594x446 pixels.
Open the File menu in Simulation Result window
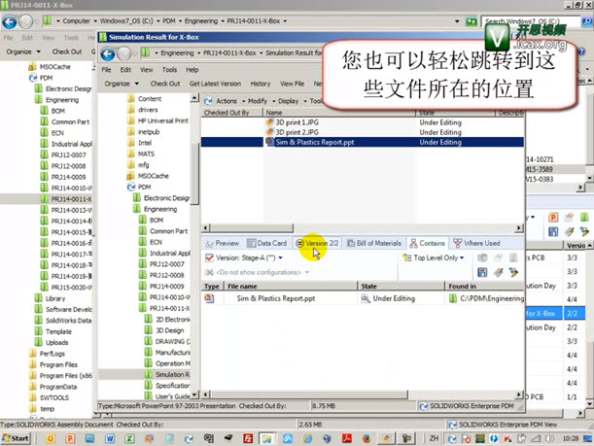point(106,70)
